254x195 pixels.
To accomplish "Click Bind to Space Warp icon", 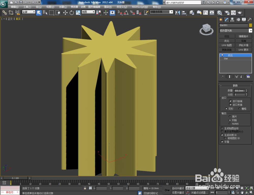I will point(17,12).
